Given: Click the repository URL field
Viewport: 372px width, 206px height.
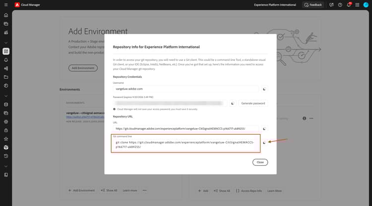Looking at the screenshot, I should 186,129.
